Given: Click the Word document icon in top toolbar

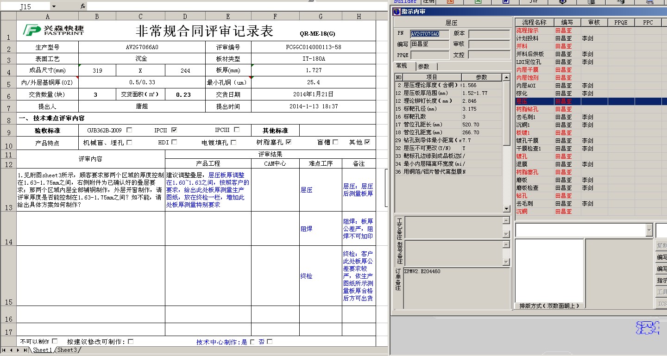Looking at the screenshot, I should point(506,2).
